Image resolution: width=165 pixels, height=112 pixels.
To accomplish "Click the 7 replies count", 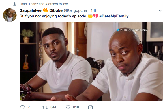I will (29, 107).
